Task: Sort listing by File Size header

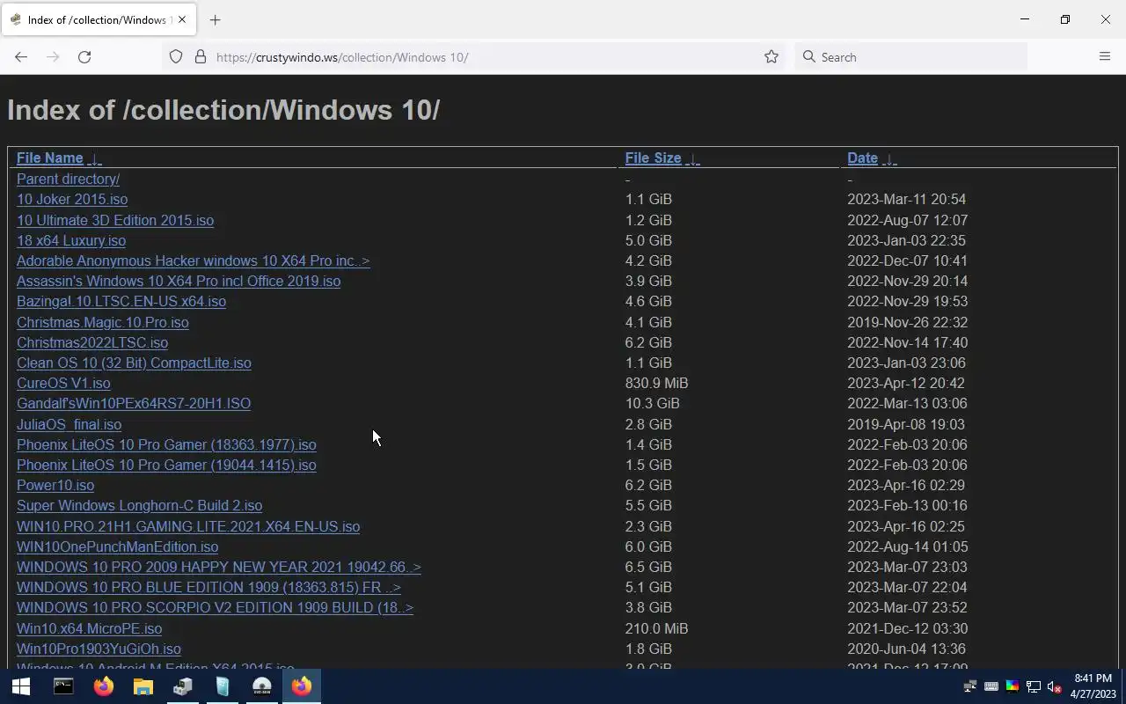Action: pos(653,158)
